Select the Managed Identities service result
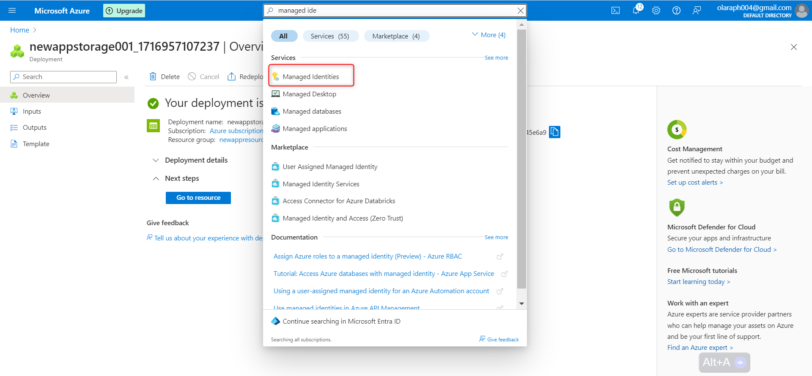The height and width of the screenshot is (376, 812). click(311, 76)
